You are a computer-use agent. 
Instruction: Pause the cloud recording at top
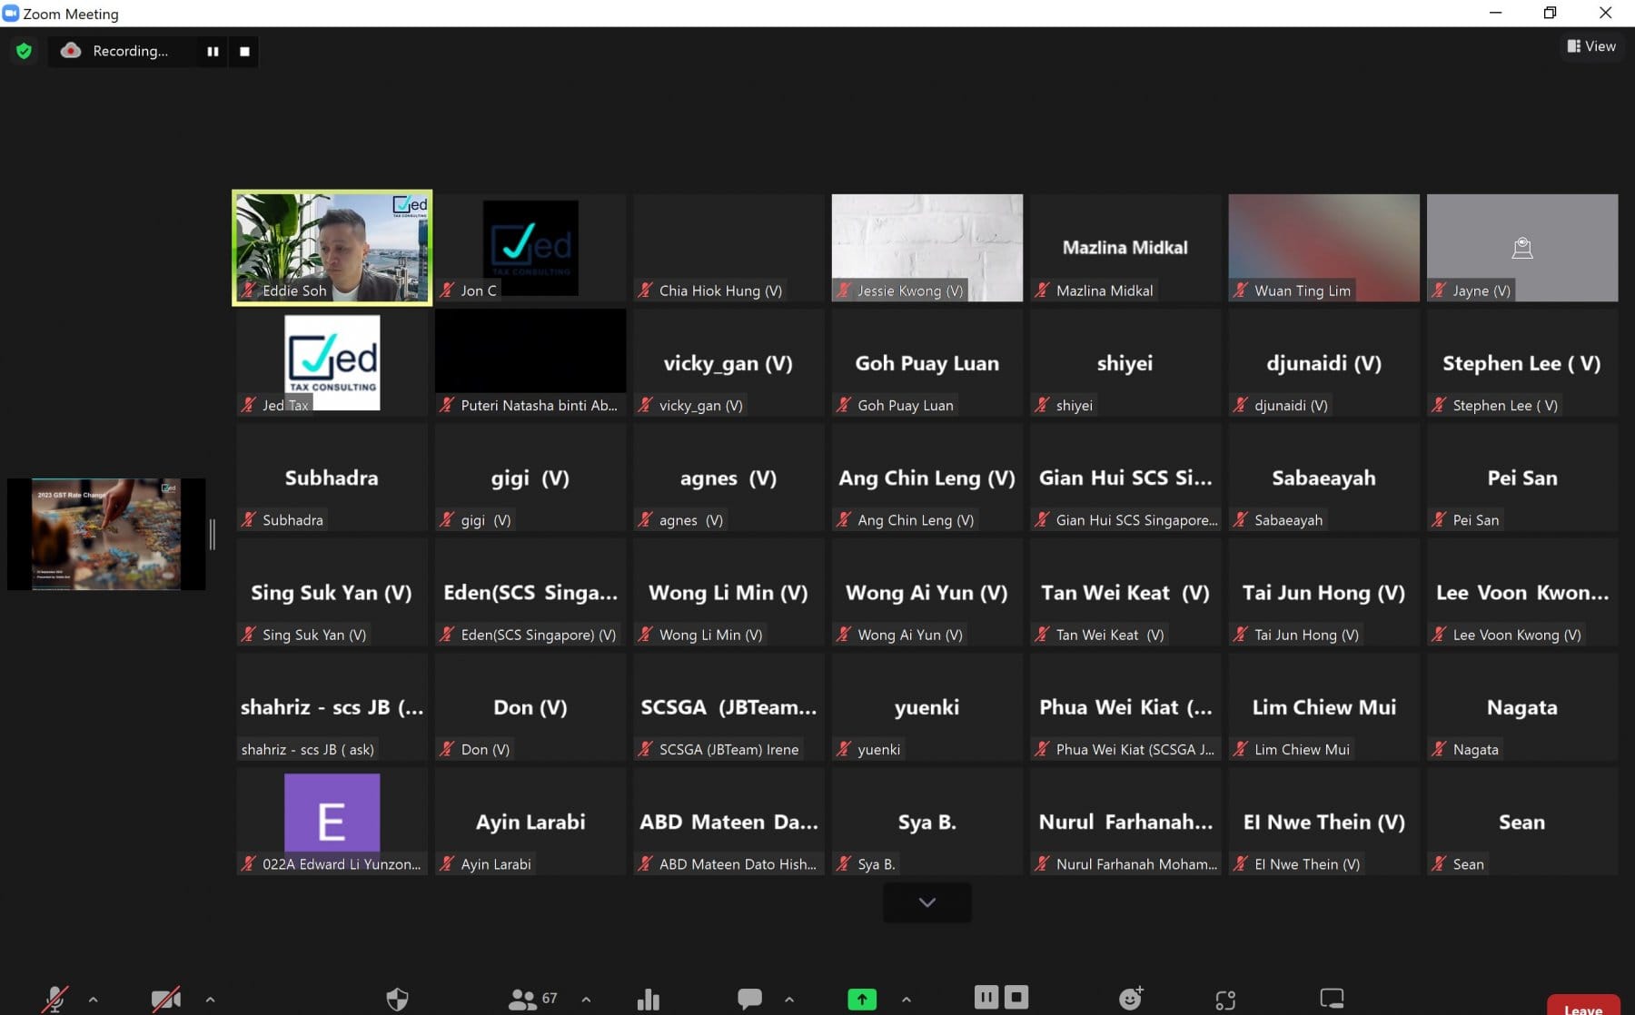click(x=213, y=52)
